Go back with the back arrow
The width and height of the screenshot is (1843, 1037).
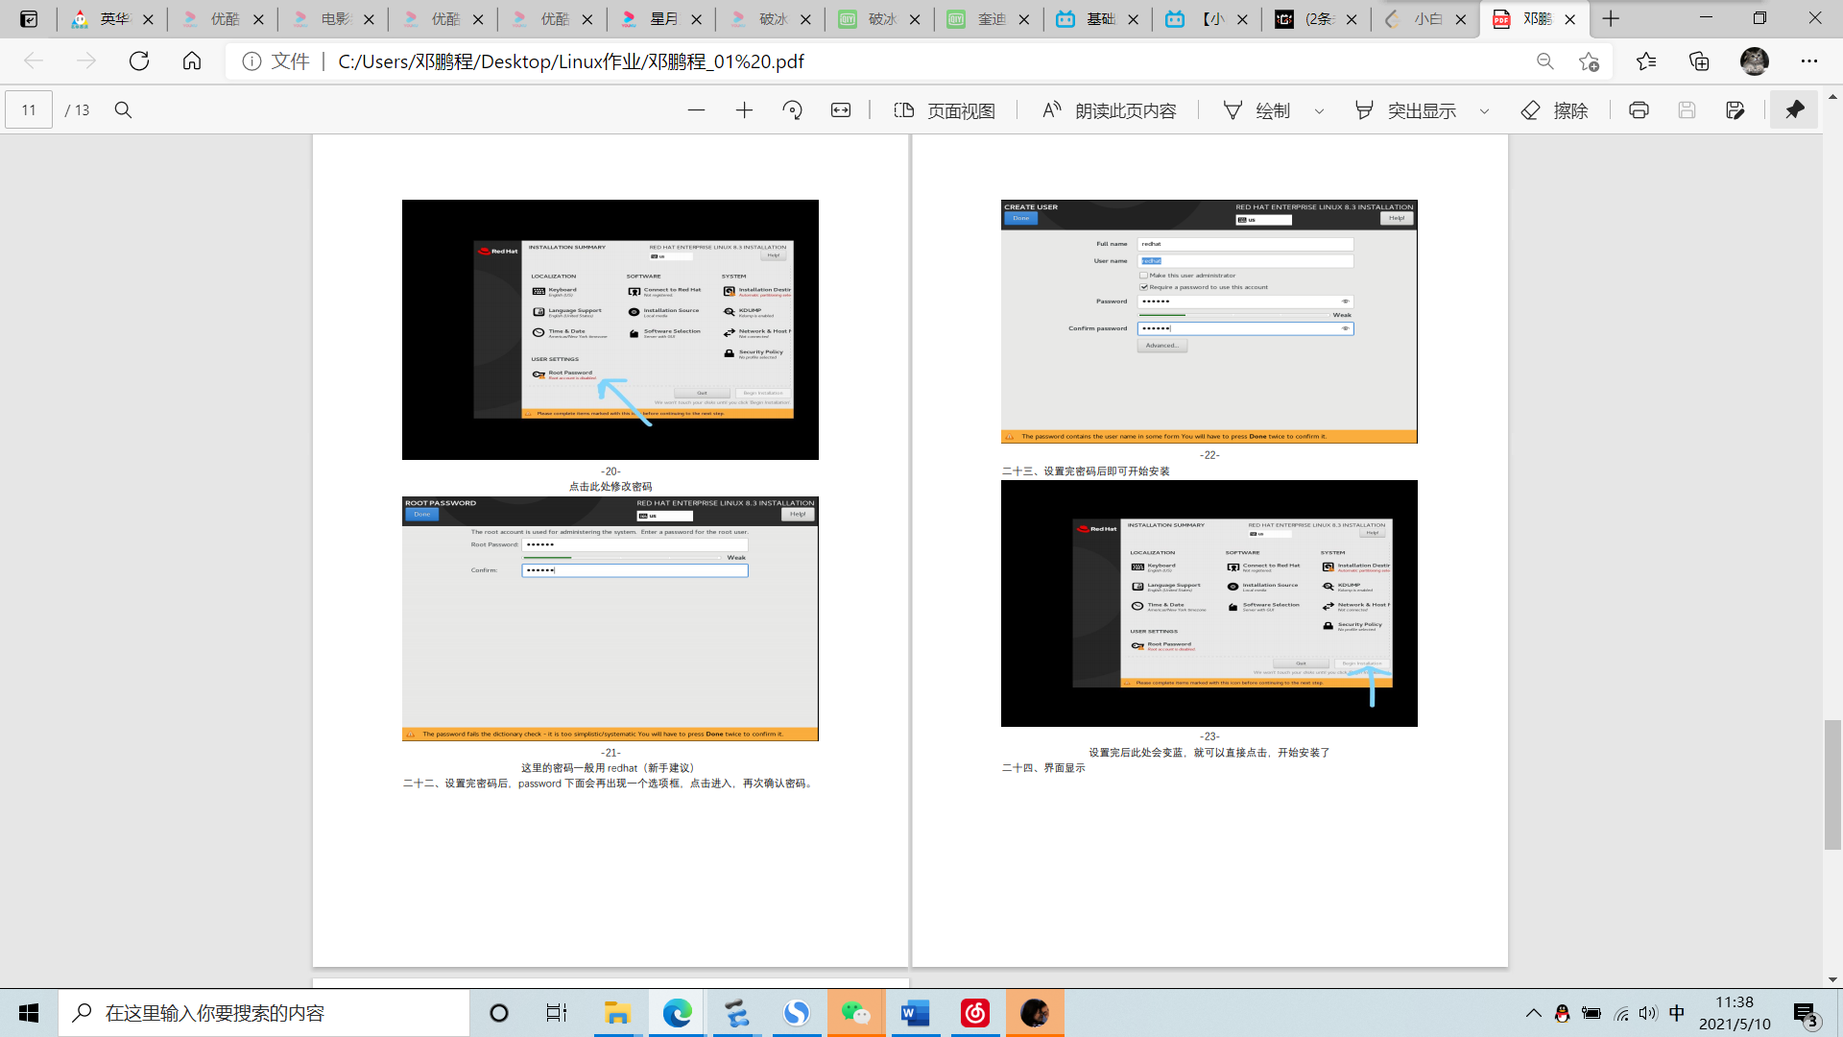click(x=34, y=61)
